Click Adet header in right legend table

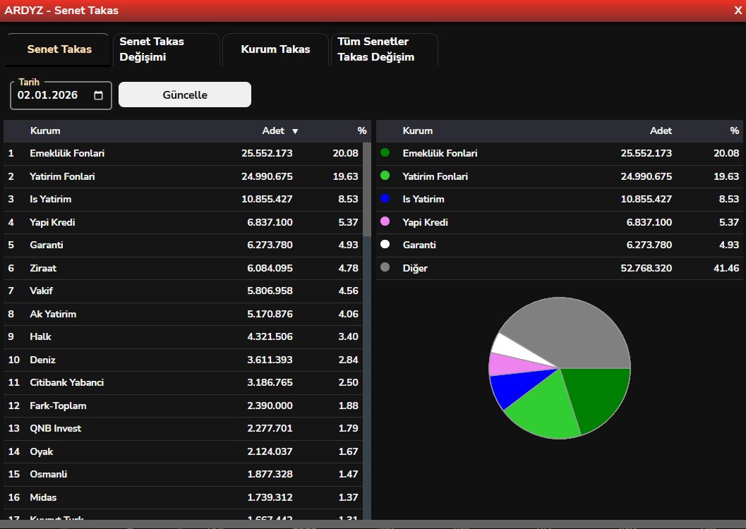pyautogui.click(x=661, y=130)
